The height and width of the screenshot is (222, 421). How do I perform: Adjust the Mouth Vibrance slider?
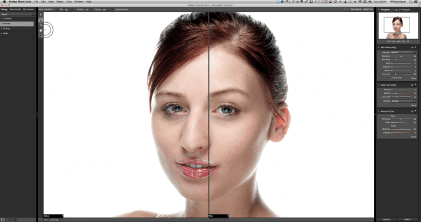[x=401, y=133]
